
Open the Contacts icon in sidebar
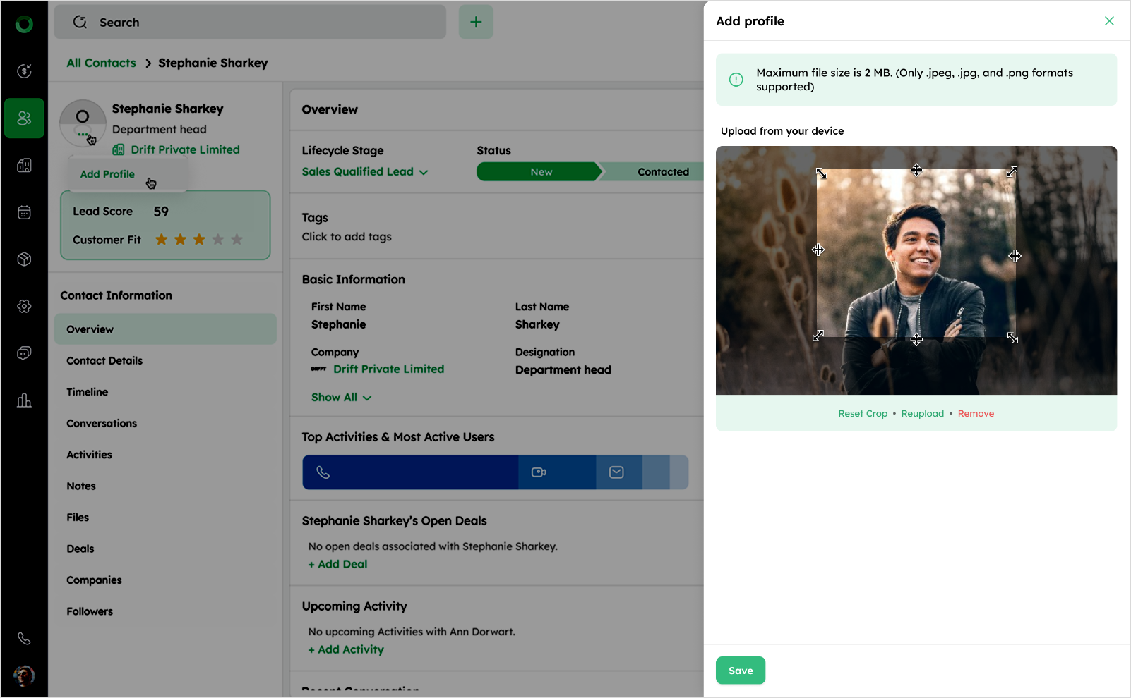click(24, 118)
